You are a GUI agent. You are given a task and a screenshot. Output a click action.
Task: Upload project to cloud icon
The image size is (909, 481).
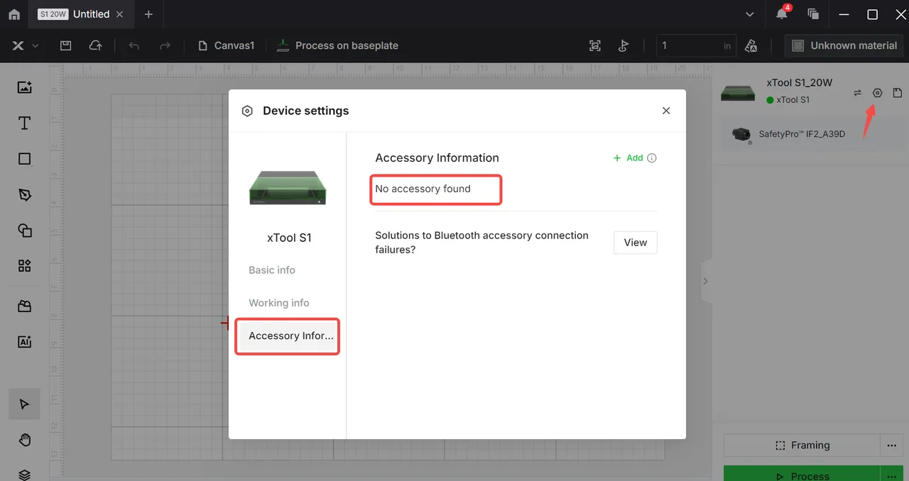click(x=95, y=45)
